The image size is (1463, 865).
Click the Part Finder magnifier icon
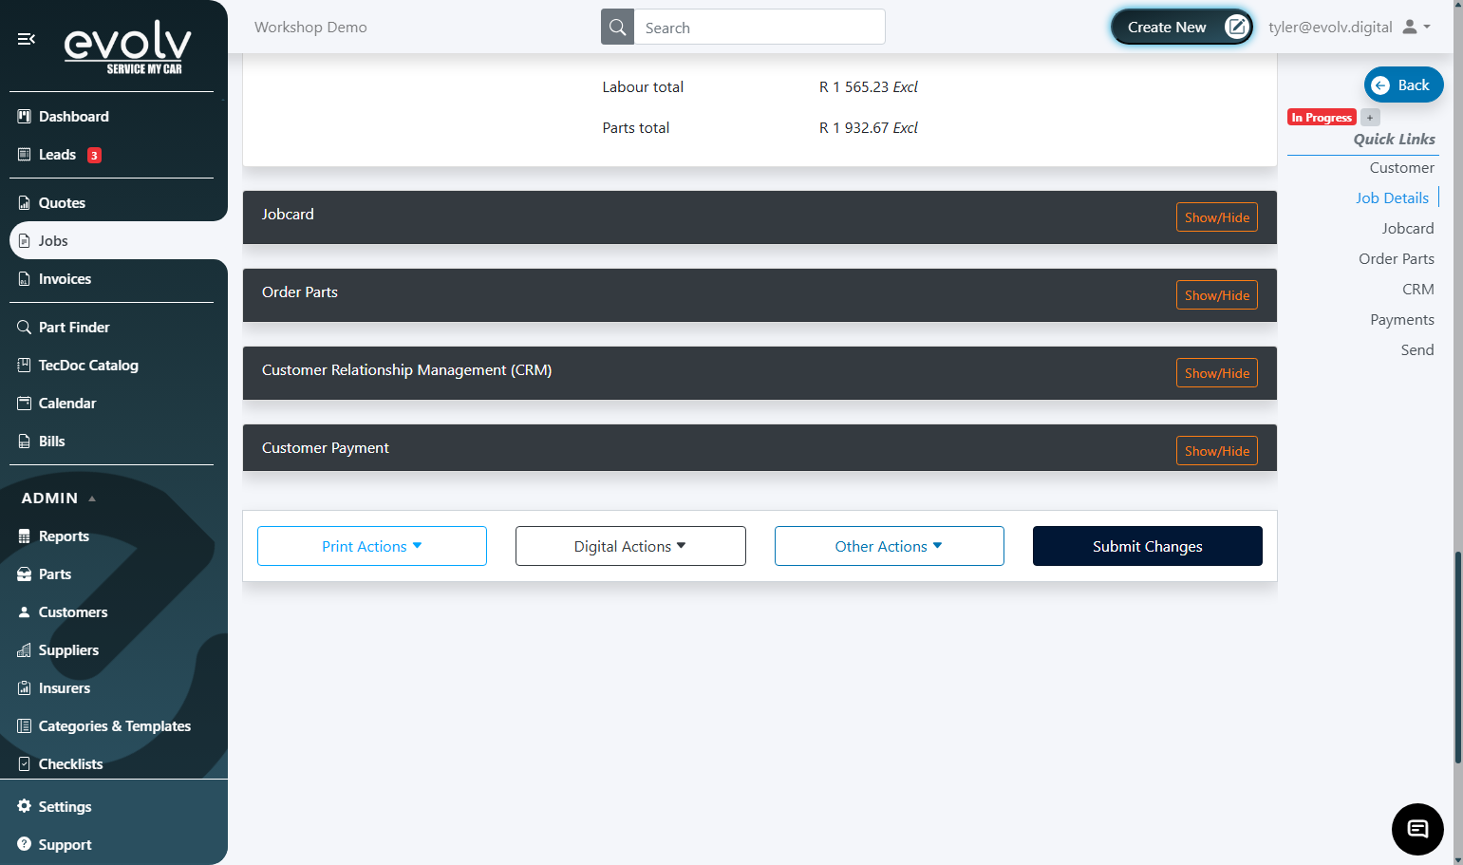pos(25,328)
